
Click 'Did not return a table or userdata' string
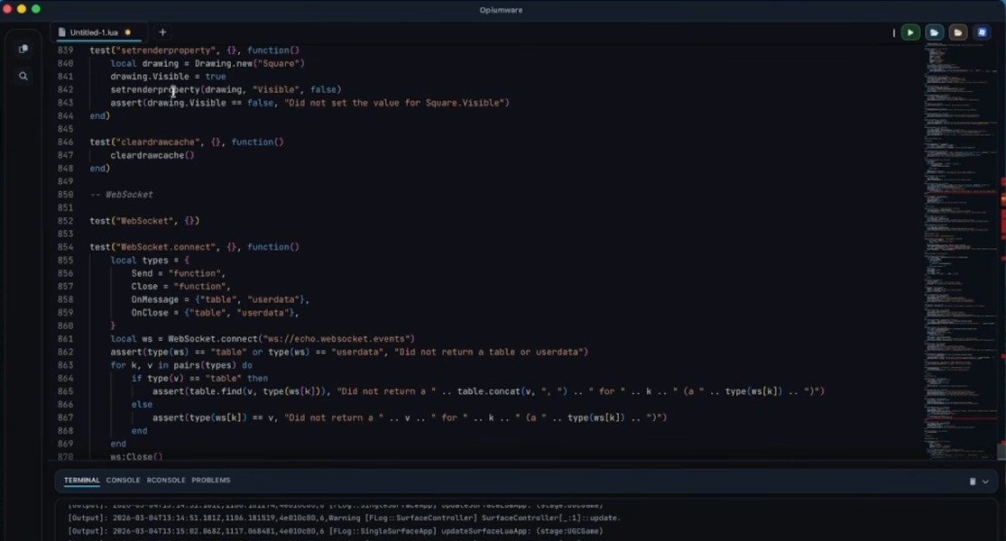pos(489,352)
